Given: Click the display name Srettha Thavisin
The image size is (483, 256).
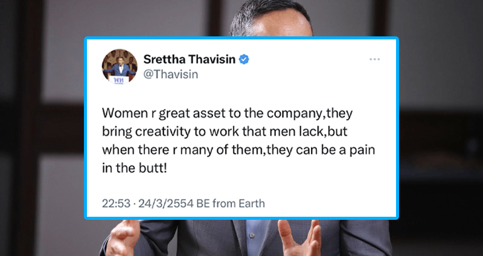Looking at the screenshot, I should [190, 59].
